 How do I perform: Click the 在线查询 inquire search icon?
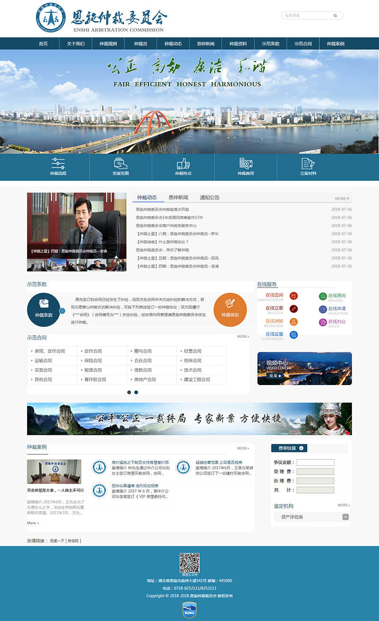click(323, 297)
